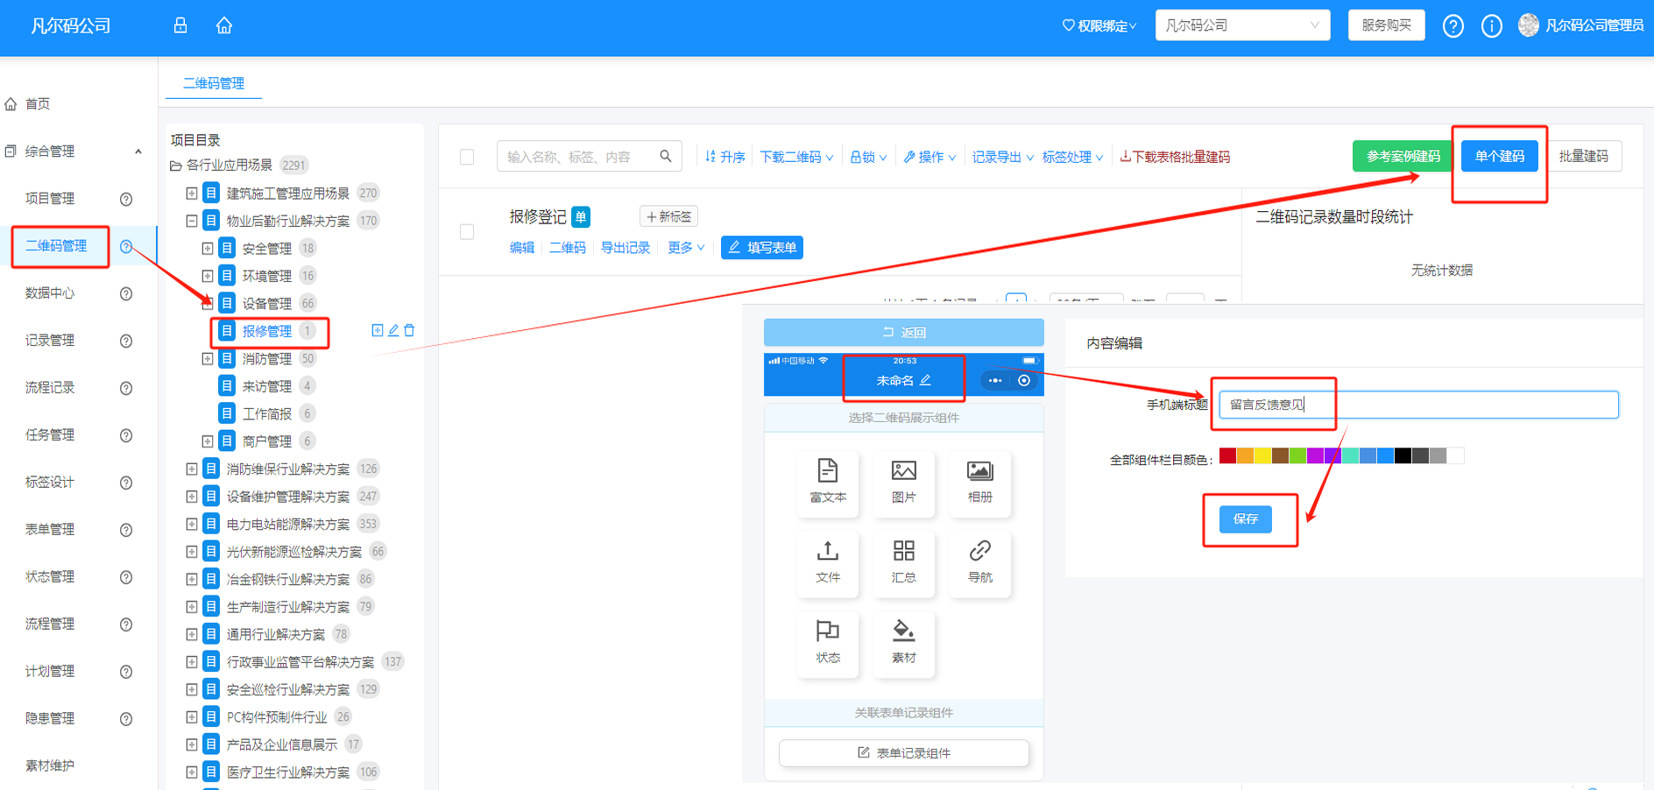Viewport: 1654px width, 790px height.
Task: Go to home via house icon
Action: [224, 25]
